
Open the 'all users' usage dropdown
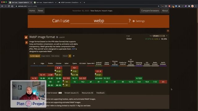[159, 36]
